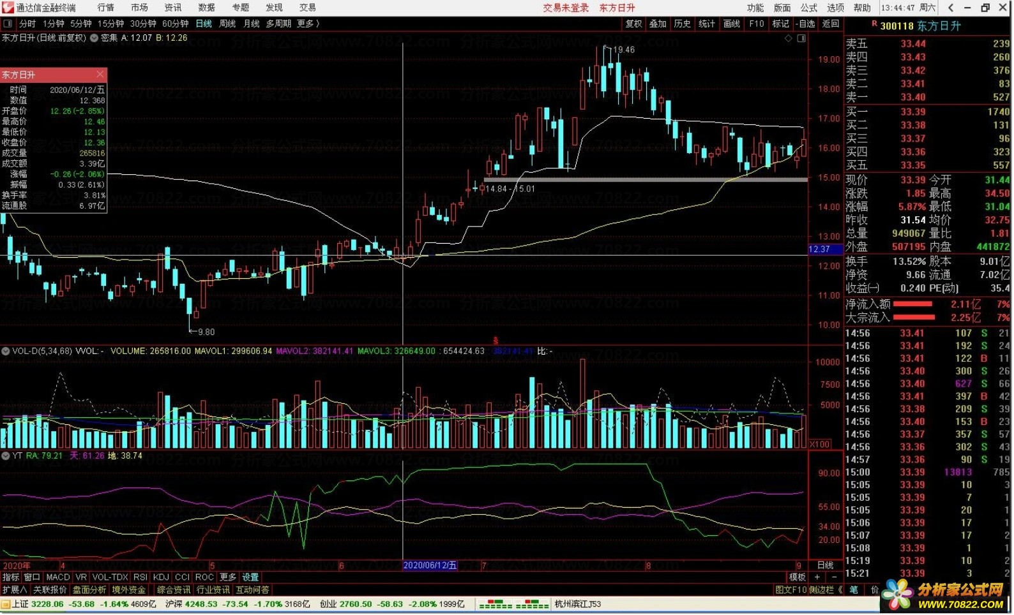Click the red R marker beside 300118
This screenshot has width=1014, height=615.
click(874, 24)
